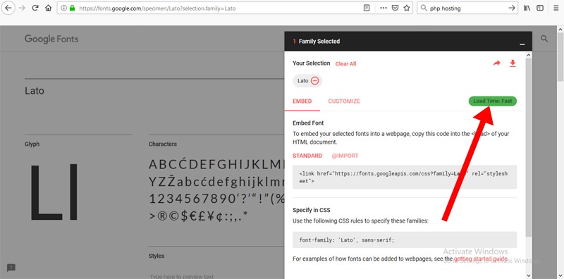Click the 'Lato' page title
564x279 pixels.
click(x=35, y=91)
